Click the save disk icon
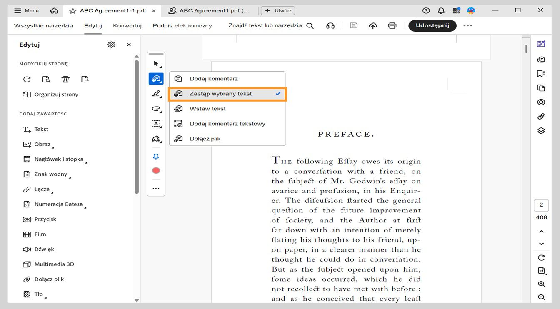This screenshot has height=309, width=560. click(x=353, y=26)
